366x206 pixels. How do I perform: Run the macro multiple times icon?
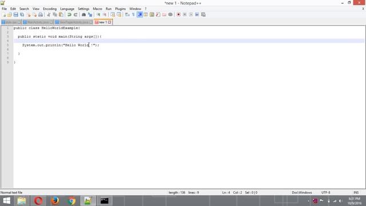coord(197,15)
